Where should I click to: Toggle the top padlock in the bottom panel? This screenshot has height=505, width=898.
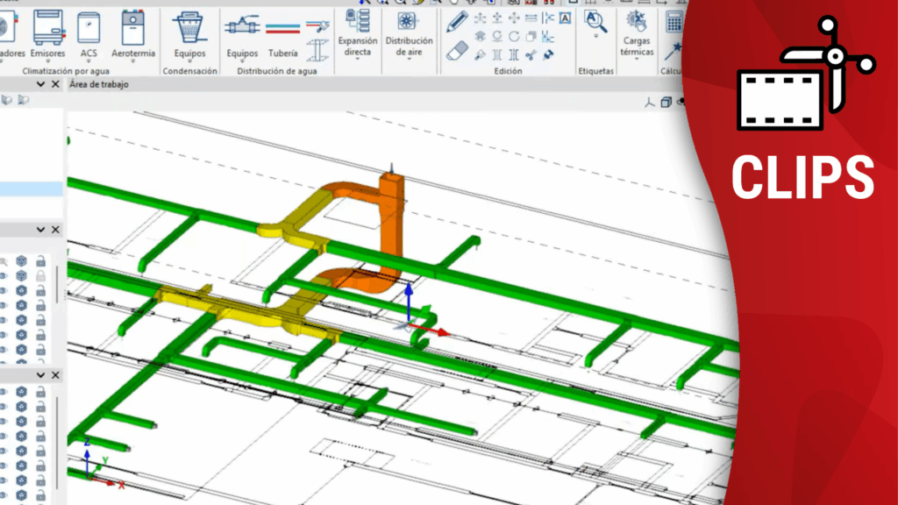pyautogui.click(x=41, y=393)
